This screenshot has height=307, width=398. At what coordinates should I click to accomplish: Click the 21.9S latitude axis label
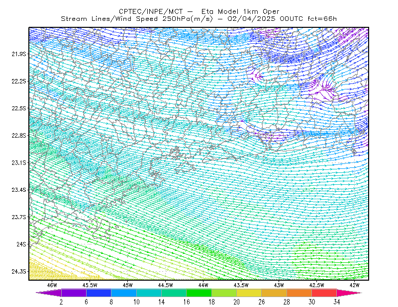(19, 54)
